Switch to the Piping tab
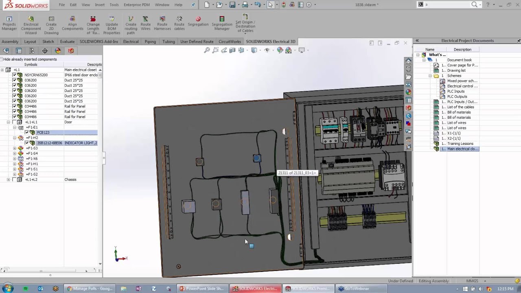This screenshot has height=293, width=521. coord(150,42)
